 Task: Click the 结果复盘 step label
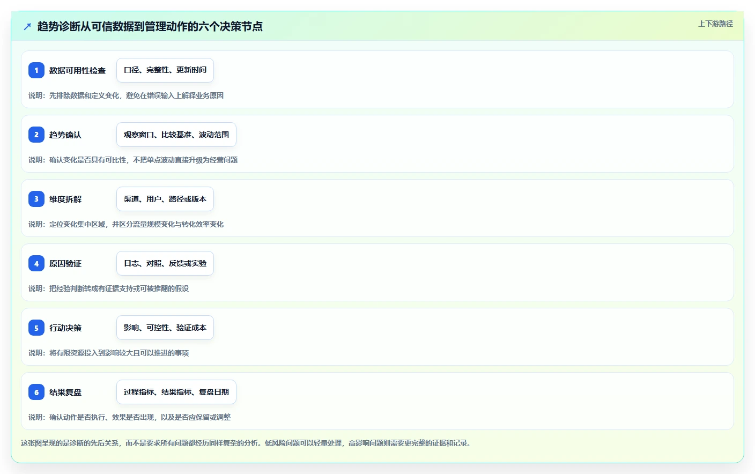coord(65,392)
